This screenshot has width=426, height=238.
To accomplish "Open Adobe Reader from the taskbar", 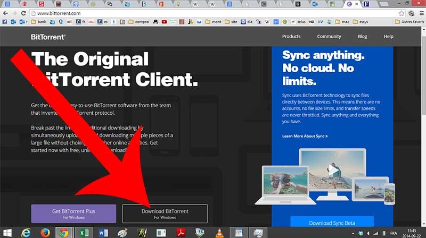I will pos(181,233).
